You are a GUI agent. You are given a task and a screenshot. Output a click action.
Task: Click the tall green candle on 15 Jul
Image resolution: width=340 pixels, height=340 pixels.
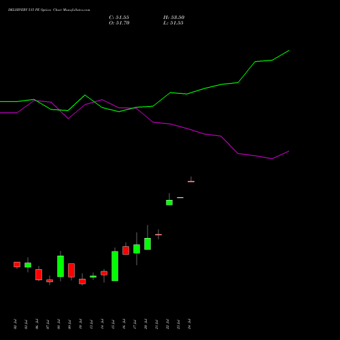(x=115, y=266)
